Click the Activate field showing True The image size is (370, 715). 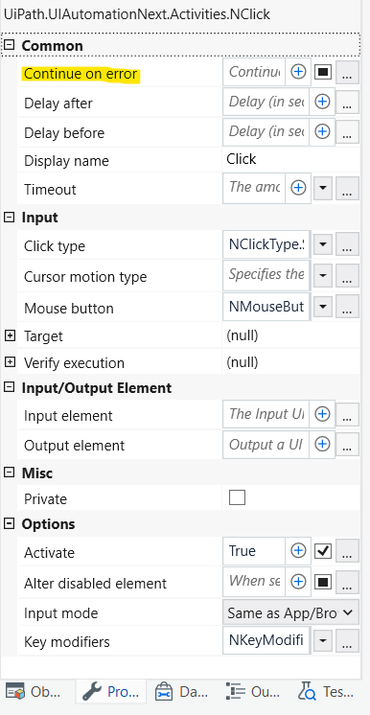pos(254,551)
